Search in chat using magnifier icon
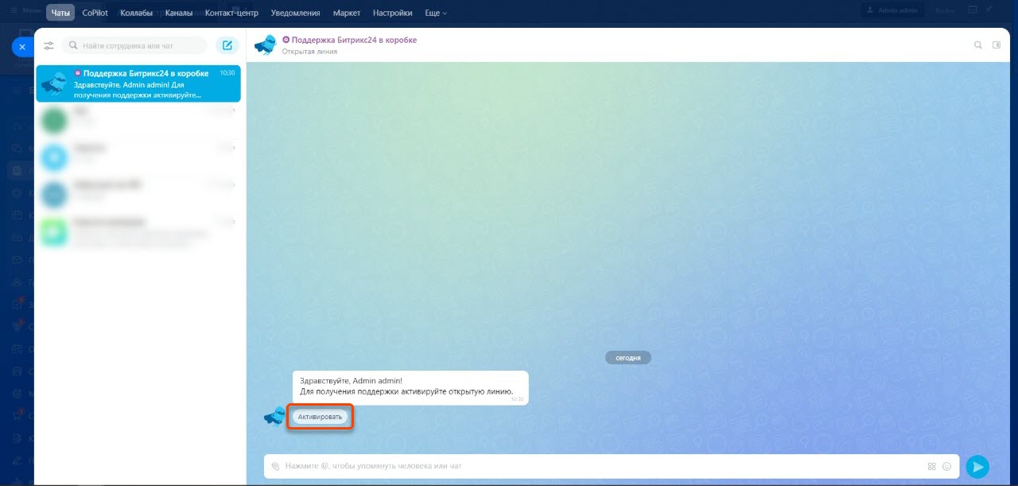The height and width of the screenshot is (486, 1018). (x=978, y=45)
